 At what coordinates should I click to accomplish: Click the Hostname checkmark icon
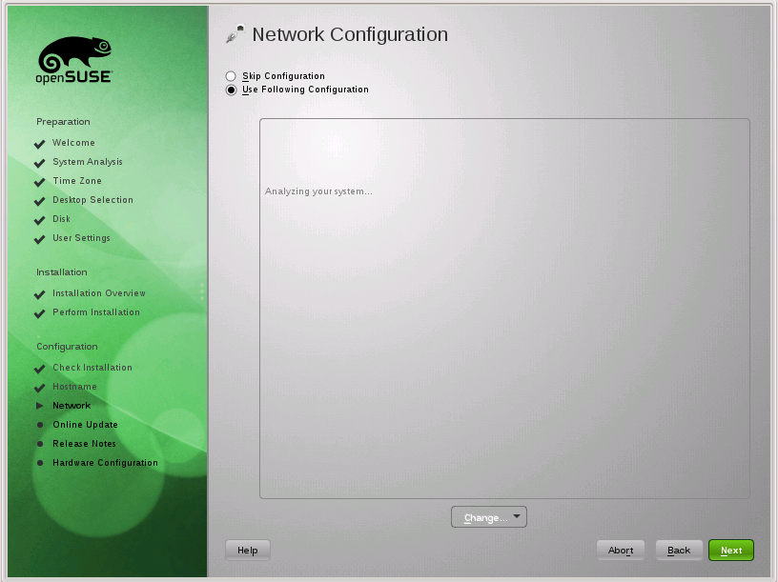click(40, 388)
